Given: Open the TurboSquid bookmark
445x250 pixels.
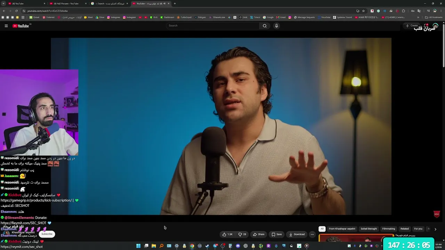Looking at the screenshot, I should 184,17.
